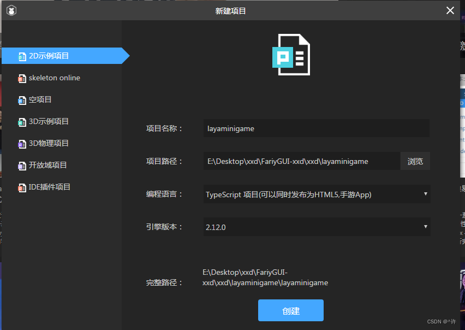465x330 pixels.
Task: Pick the IDE插件项目 template label
Action: 49,187
